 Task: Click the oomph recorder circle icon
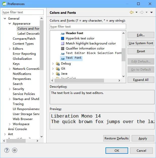[15, 150]
